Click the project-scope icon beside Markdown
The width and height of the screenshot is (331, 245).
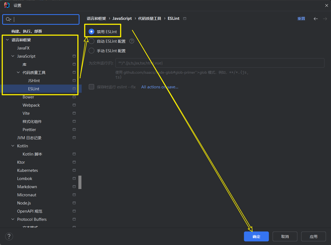click(74, 187)
